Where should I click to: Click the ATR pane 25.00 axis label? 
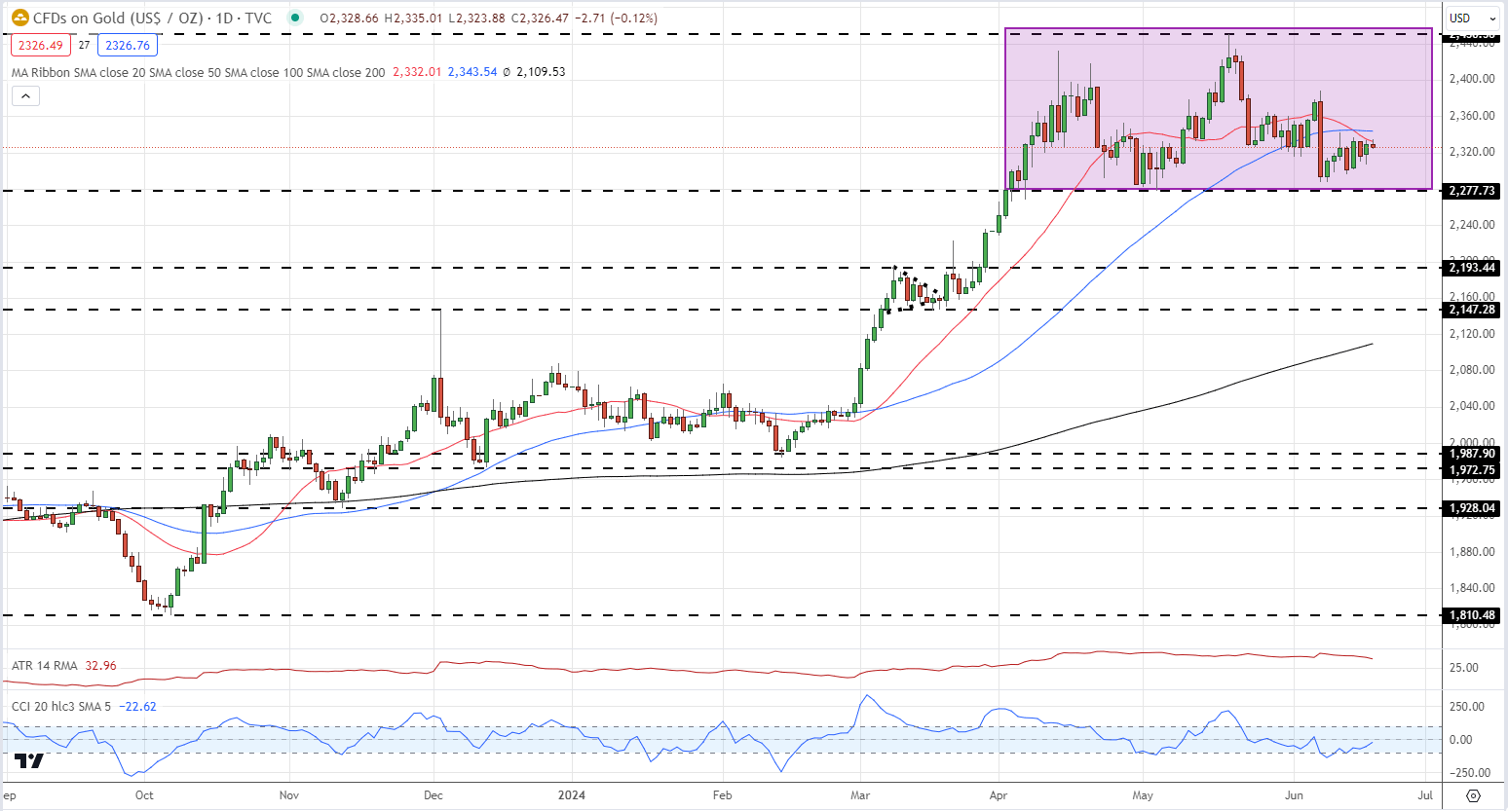(1464, 668)
